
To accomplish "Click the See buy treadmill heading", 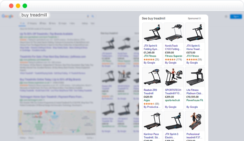I will 154,18.
